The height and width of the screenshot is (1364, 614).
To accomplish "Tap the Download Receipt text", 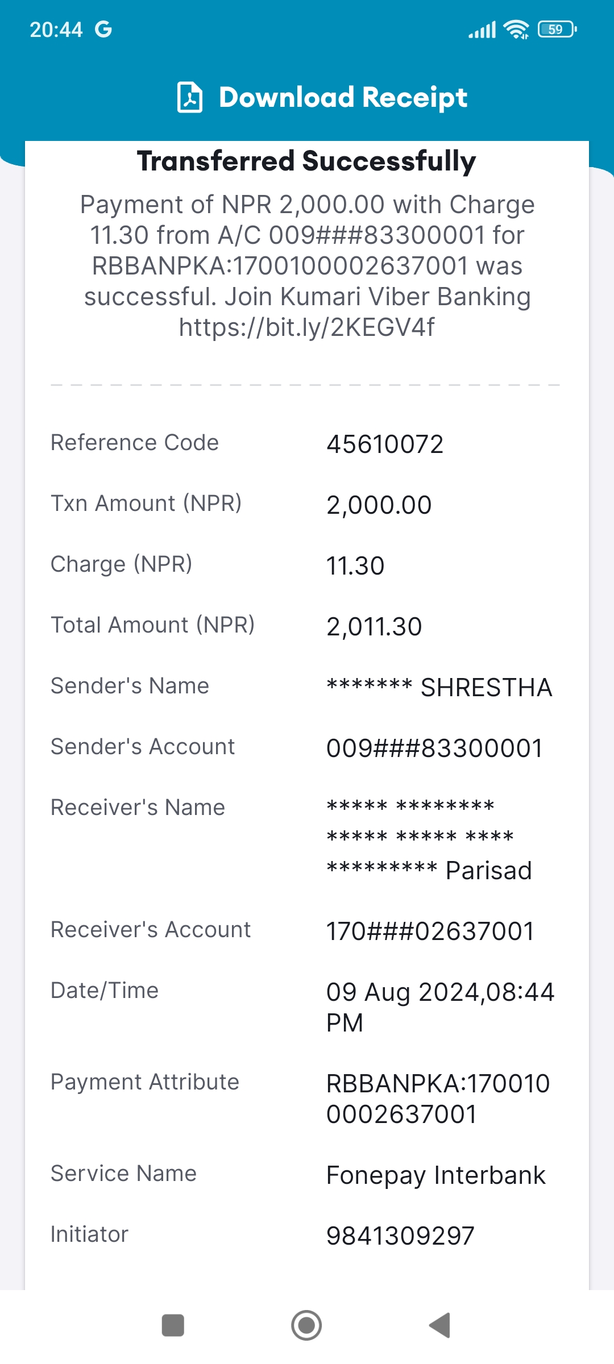I will click(x=343, y=97).
